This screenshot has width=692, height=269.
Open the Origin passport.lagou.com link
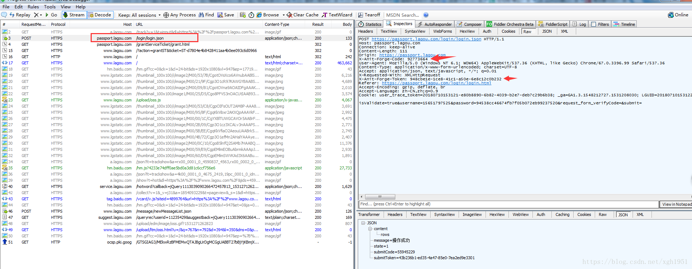[412, 55]
